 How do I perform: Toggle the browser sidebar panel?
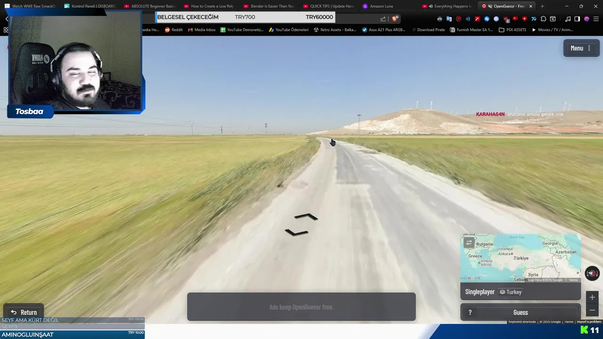coord(577,19)
